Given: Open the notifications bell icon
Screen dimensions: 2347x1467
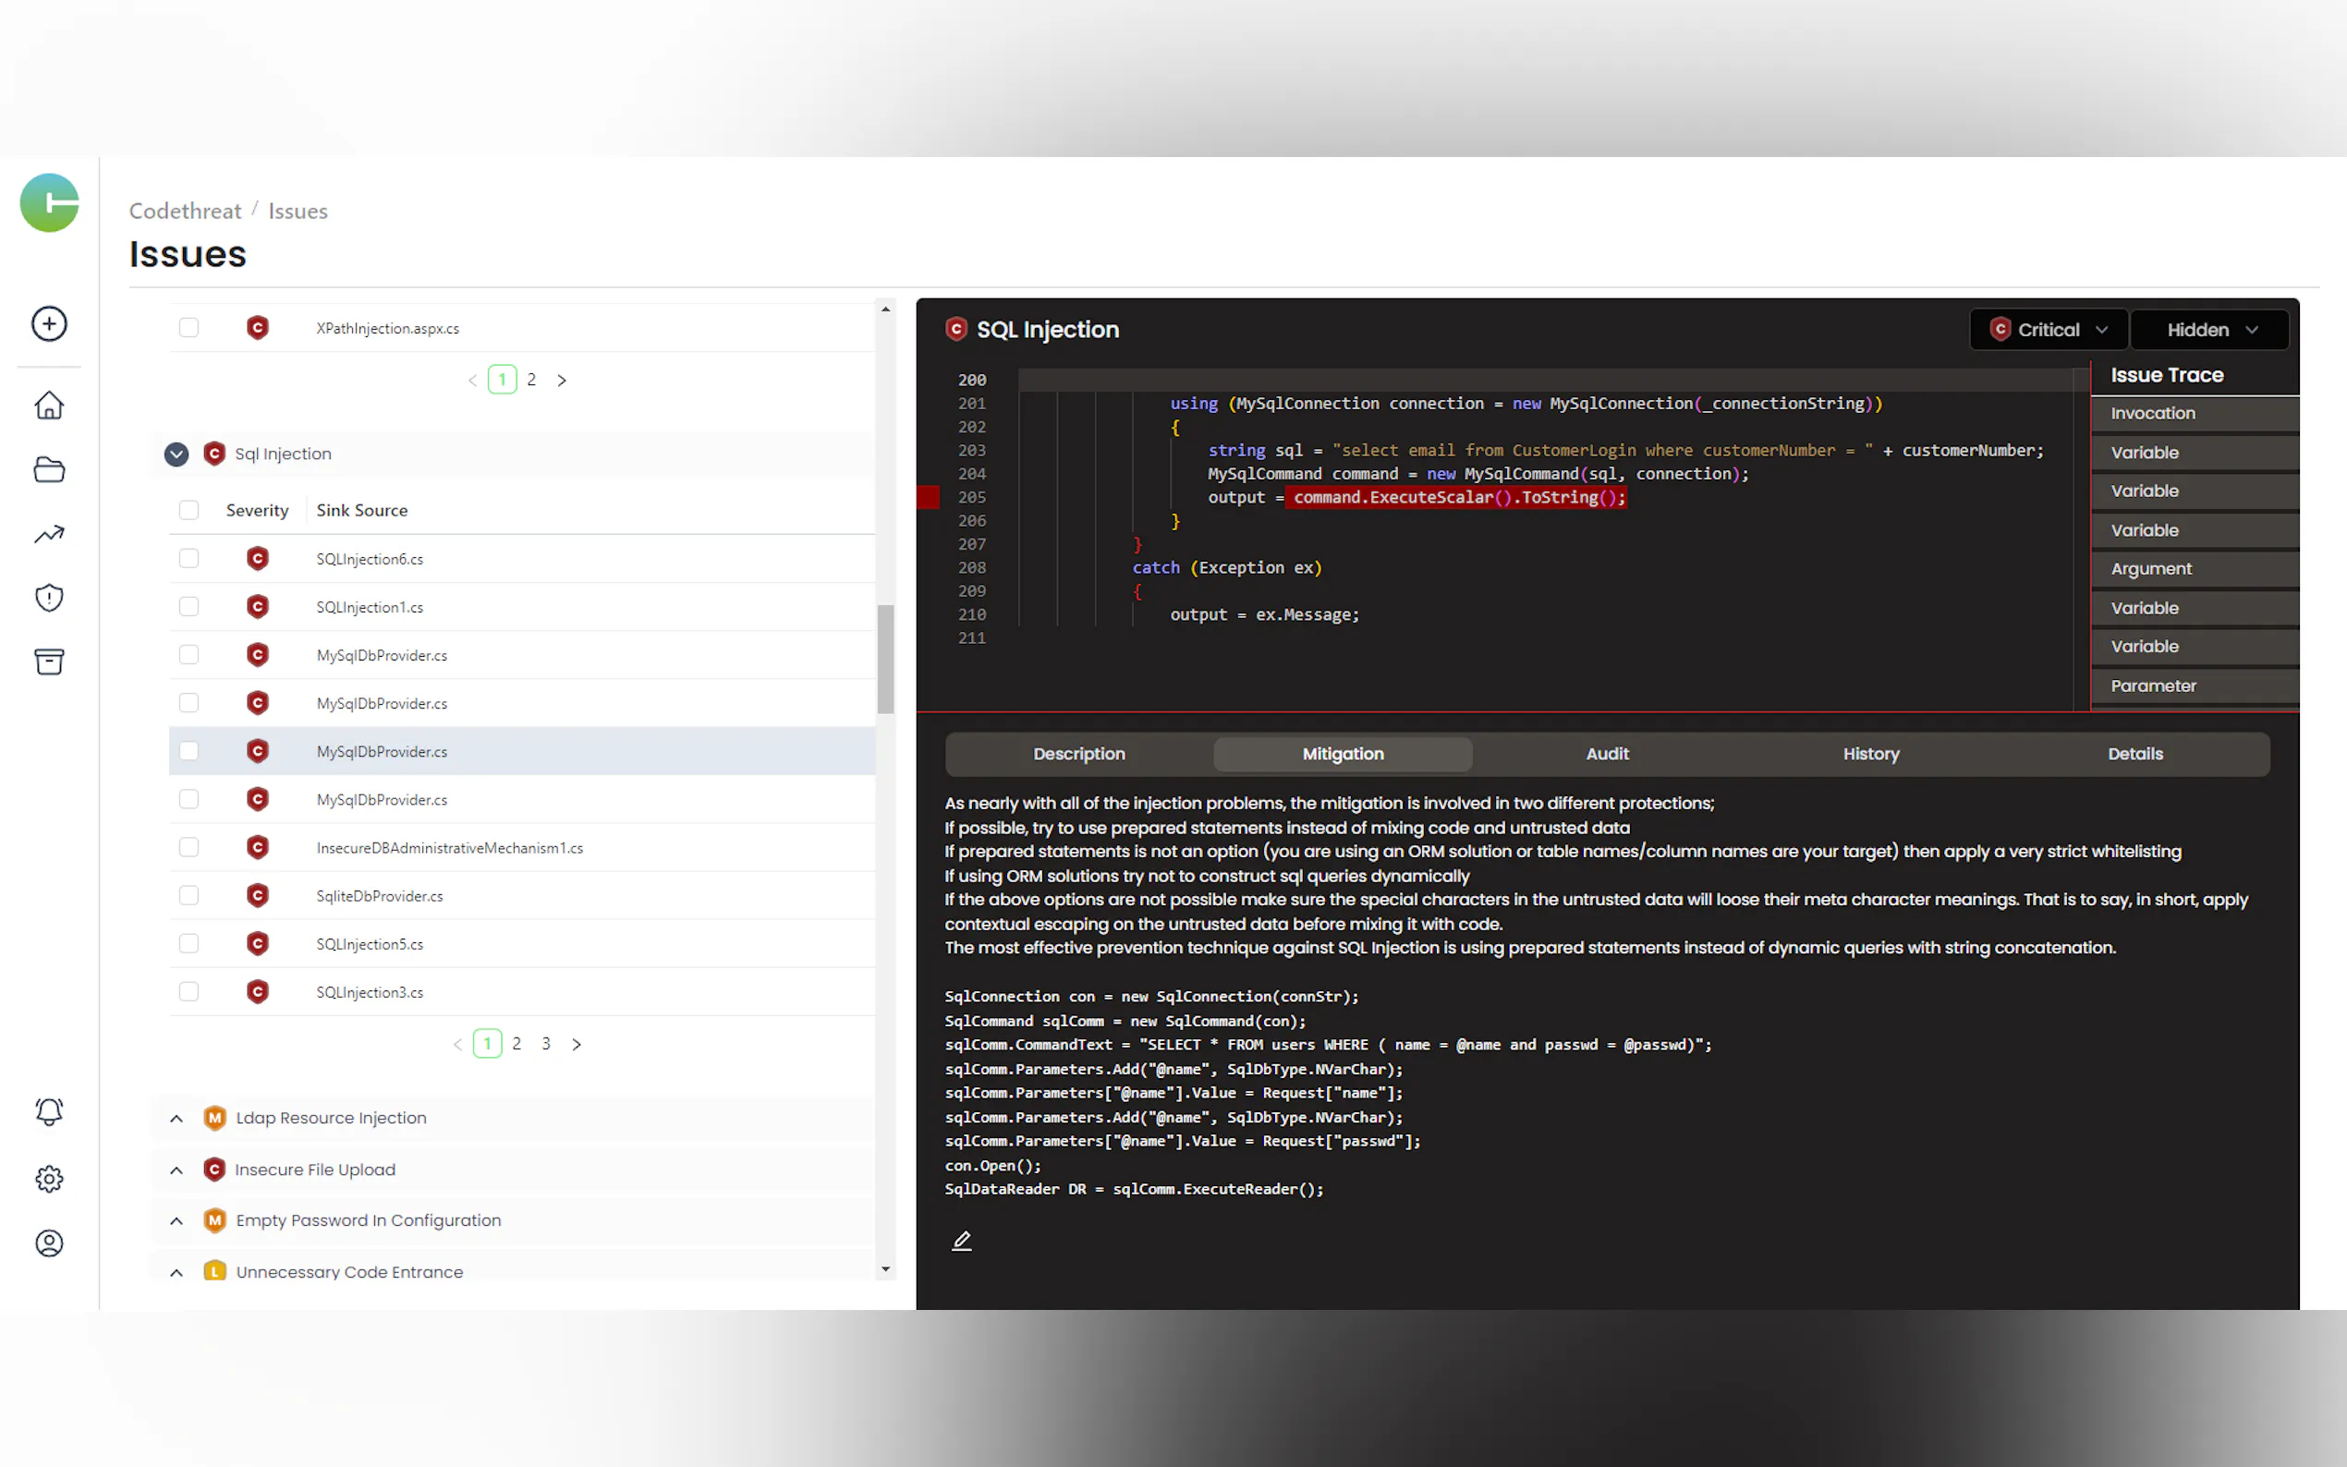Looking at the screenshot, I should coord(50,1111).
